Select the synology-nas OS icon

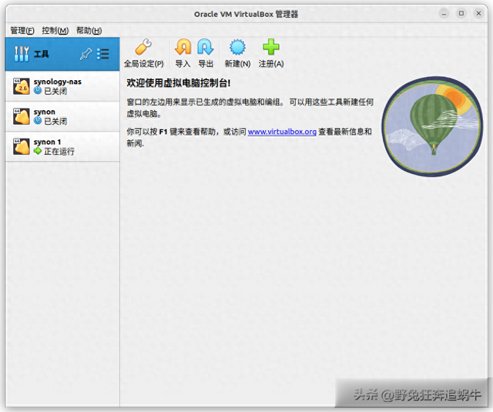tap(22, 86)
